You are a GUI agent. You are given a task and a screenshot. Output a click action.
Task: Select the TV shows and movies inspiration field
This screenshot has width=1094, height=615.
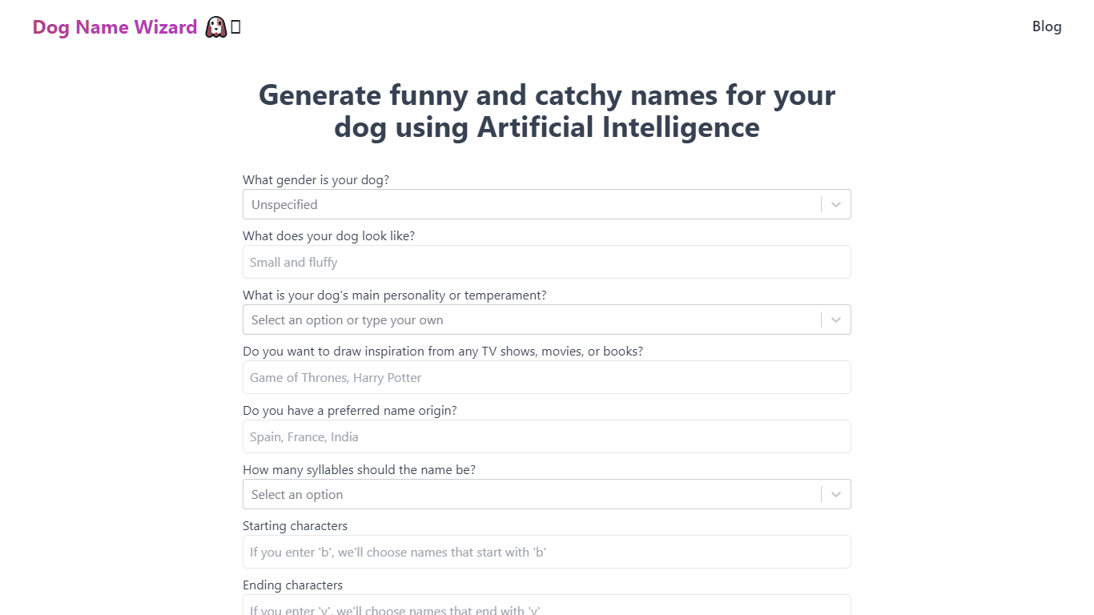(547, 377)
